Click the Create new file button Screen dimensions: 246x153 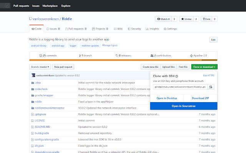pos(151,67)
